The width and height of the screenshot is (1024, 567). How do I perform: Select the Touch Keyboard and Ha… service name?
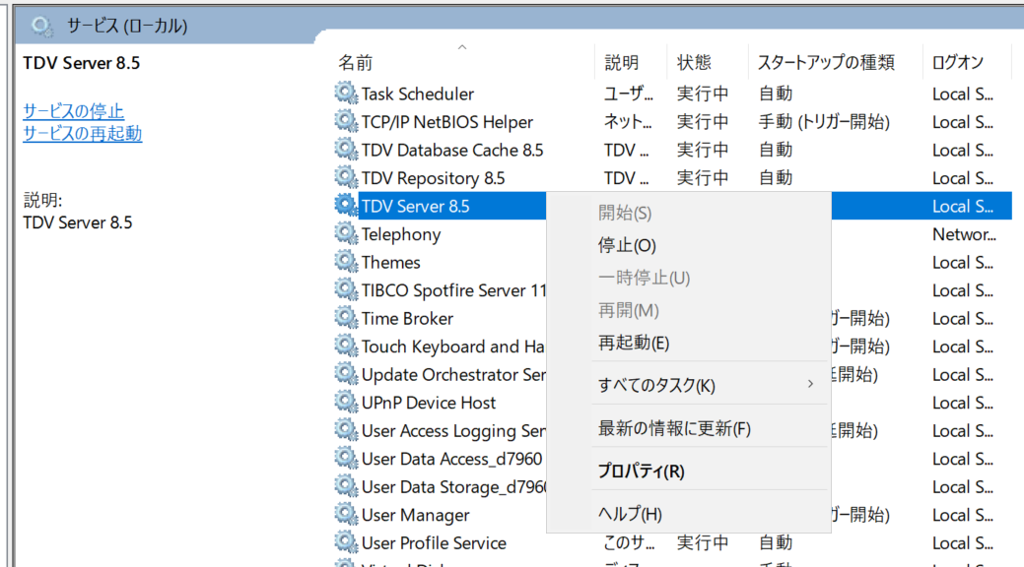click(x=453, y=346)
